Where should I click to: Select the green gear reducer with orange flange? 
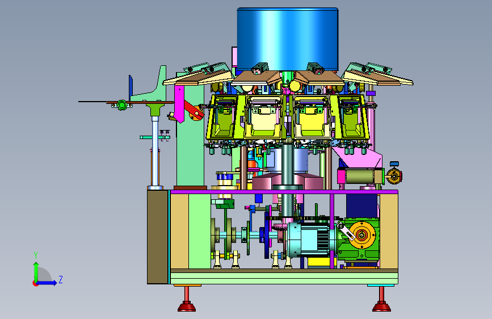click(360, 240)
